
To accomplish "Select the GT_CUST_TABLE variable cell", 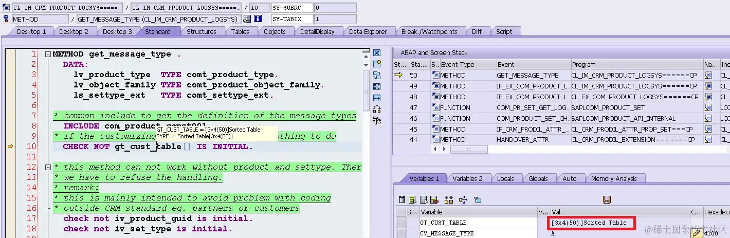I will (x=478, y=223).
